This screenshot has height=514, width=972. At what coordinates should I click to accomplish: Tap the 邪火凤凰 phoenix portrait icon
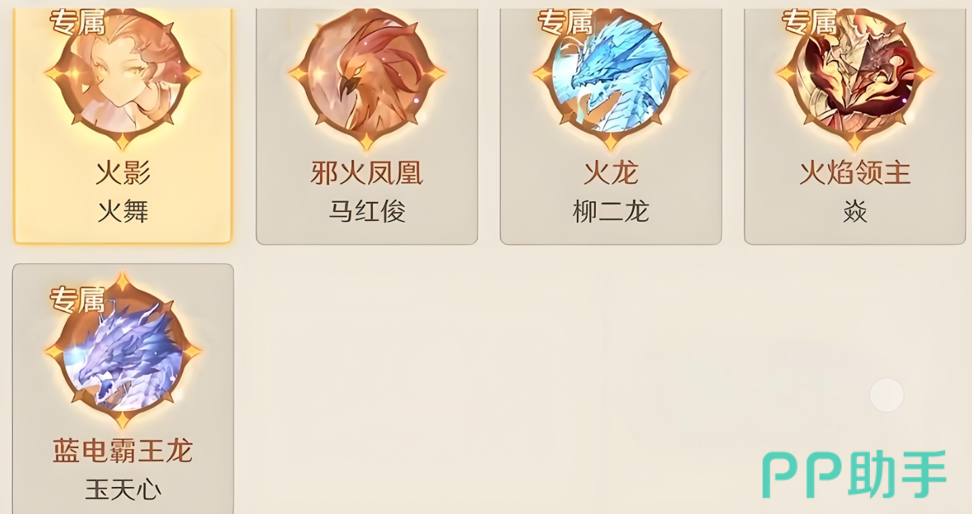point(367,74)
